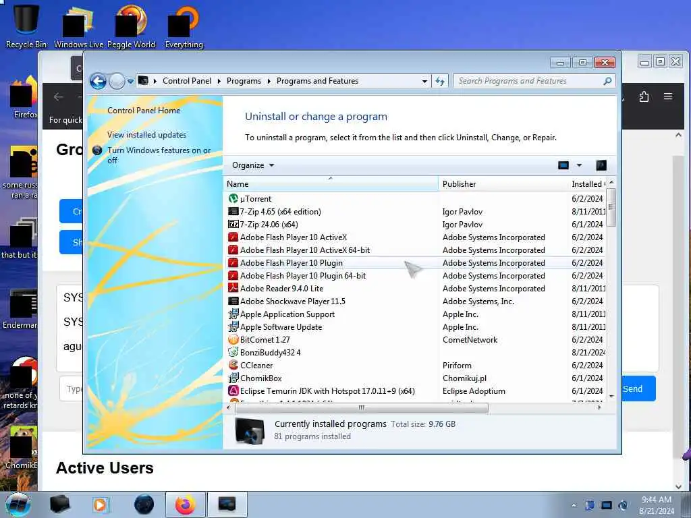The image size is (691, 518).
Task: Click Eclipse Adoptium publisher cell
Action: pyautogui.click(x=474, y=391)
